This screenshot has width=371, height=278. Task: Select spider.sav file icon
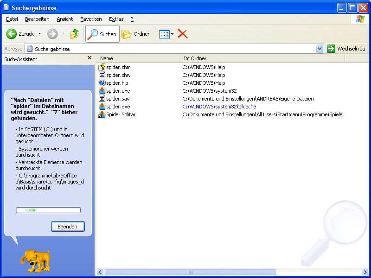pyautogui.click(x=102, y=99)
